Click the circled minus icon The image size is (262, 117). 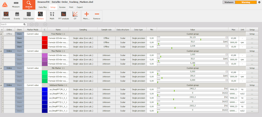tap(45, 24)
